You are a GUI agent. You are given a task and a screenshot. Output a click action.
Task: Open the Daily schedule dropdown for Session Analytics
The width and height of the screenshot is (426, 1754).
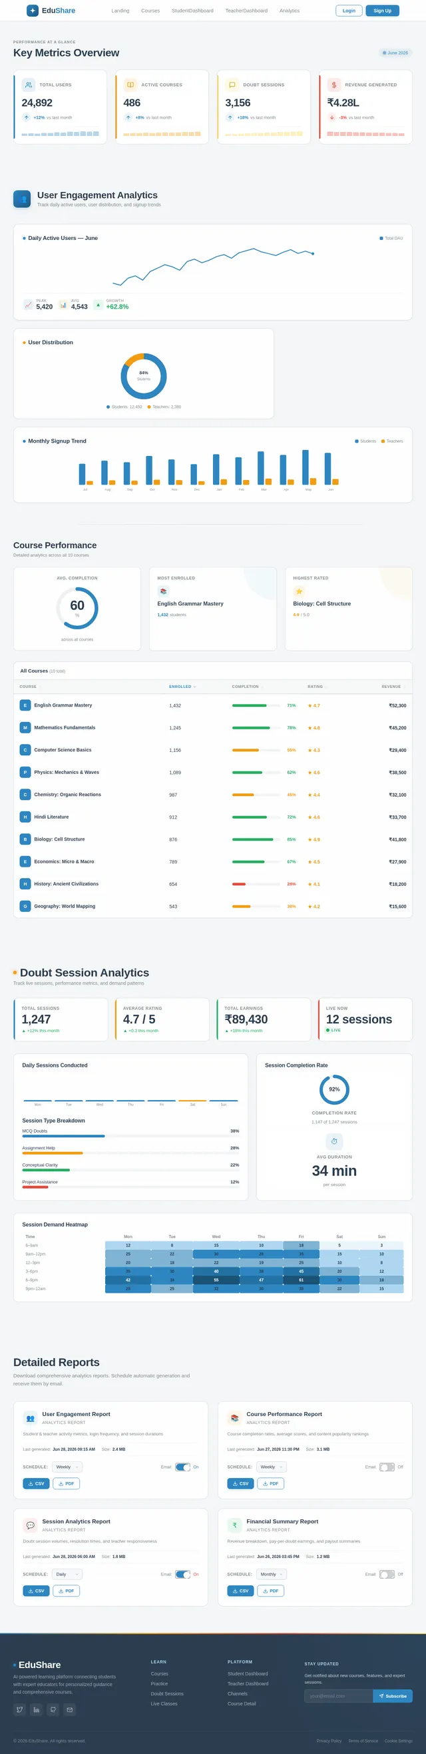[x=67, y=1574]
